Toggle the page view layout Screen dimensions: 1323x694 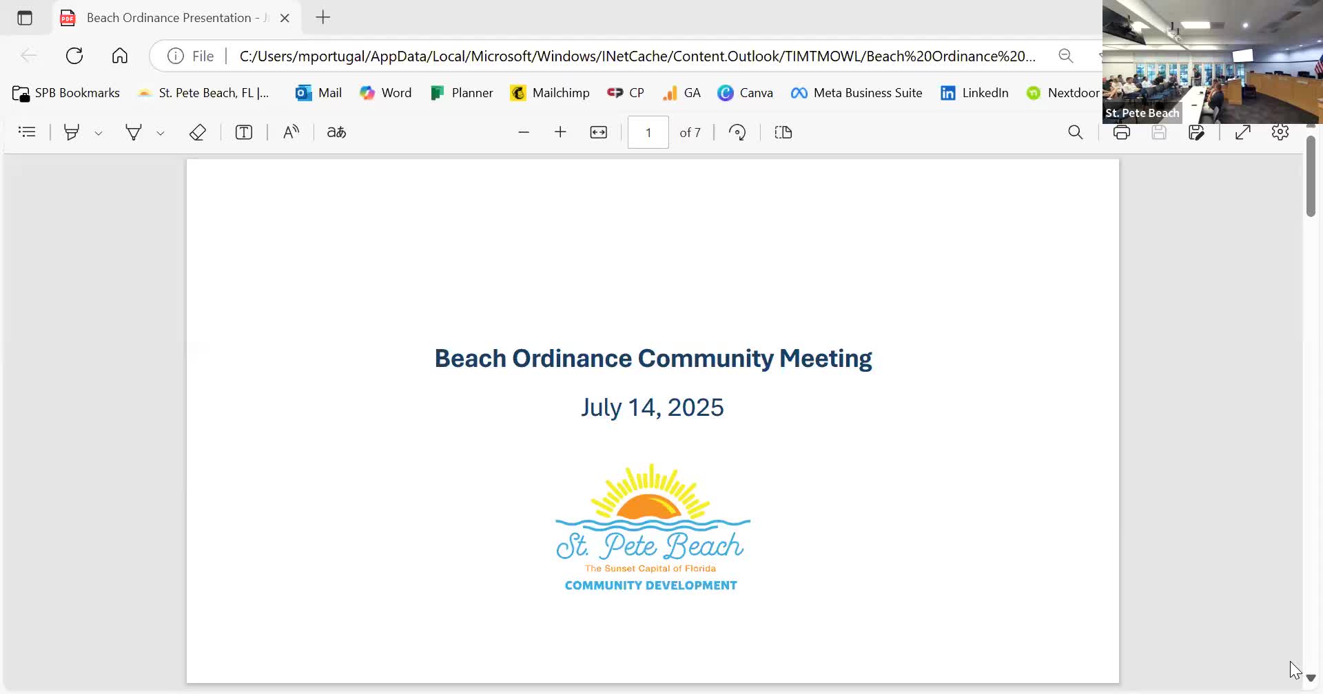point(783,132)
